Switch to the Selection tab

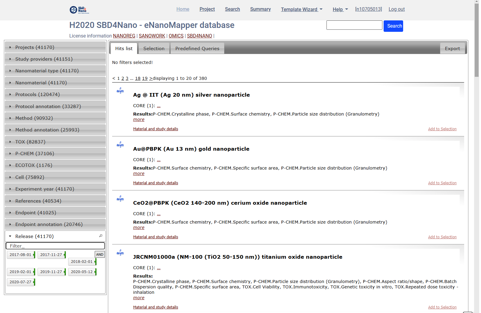[154, 49]
